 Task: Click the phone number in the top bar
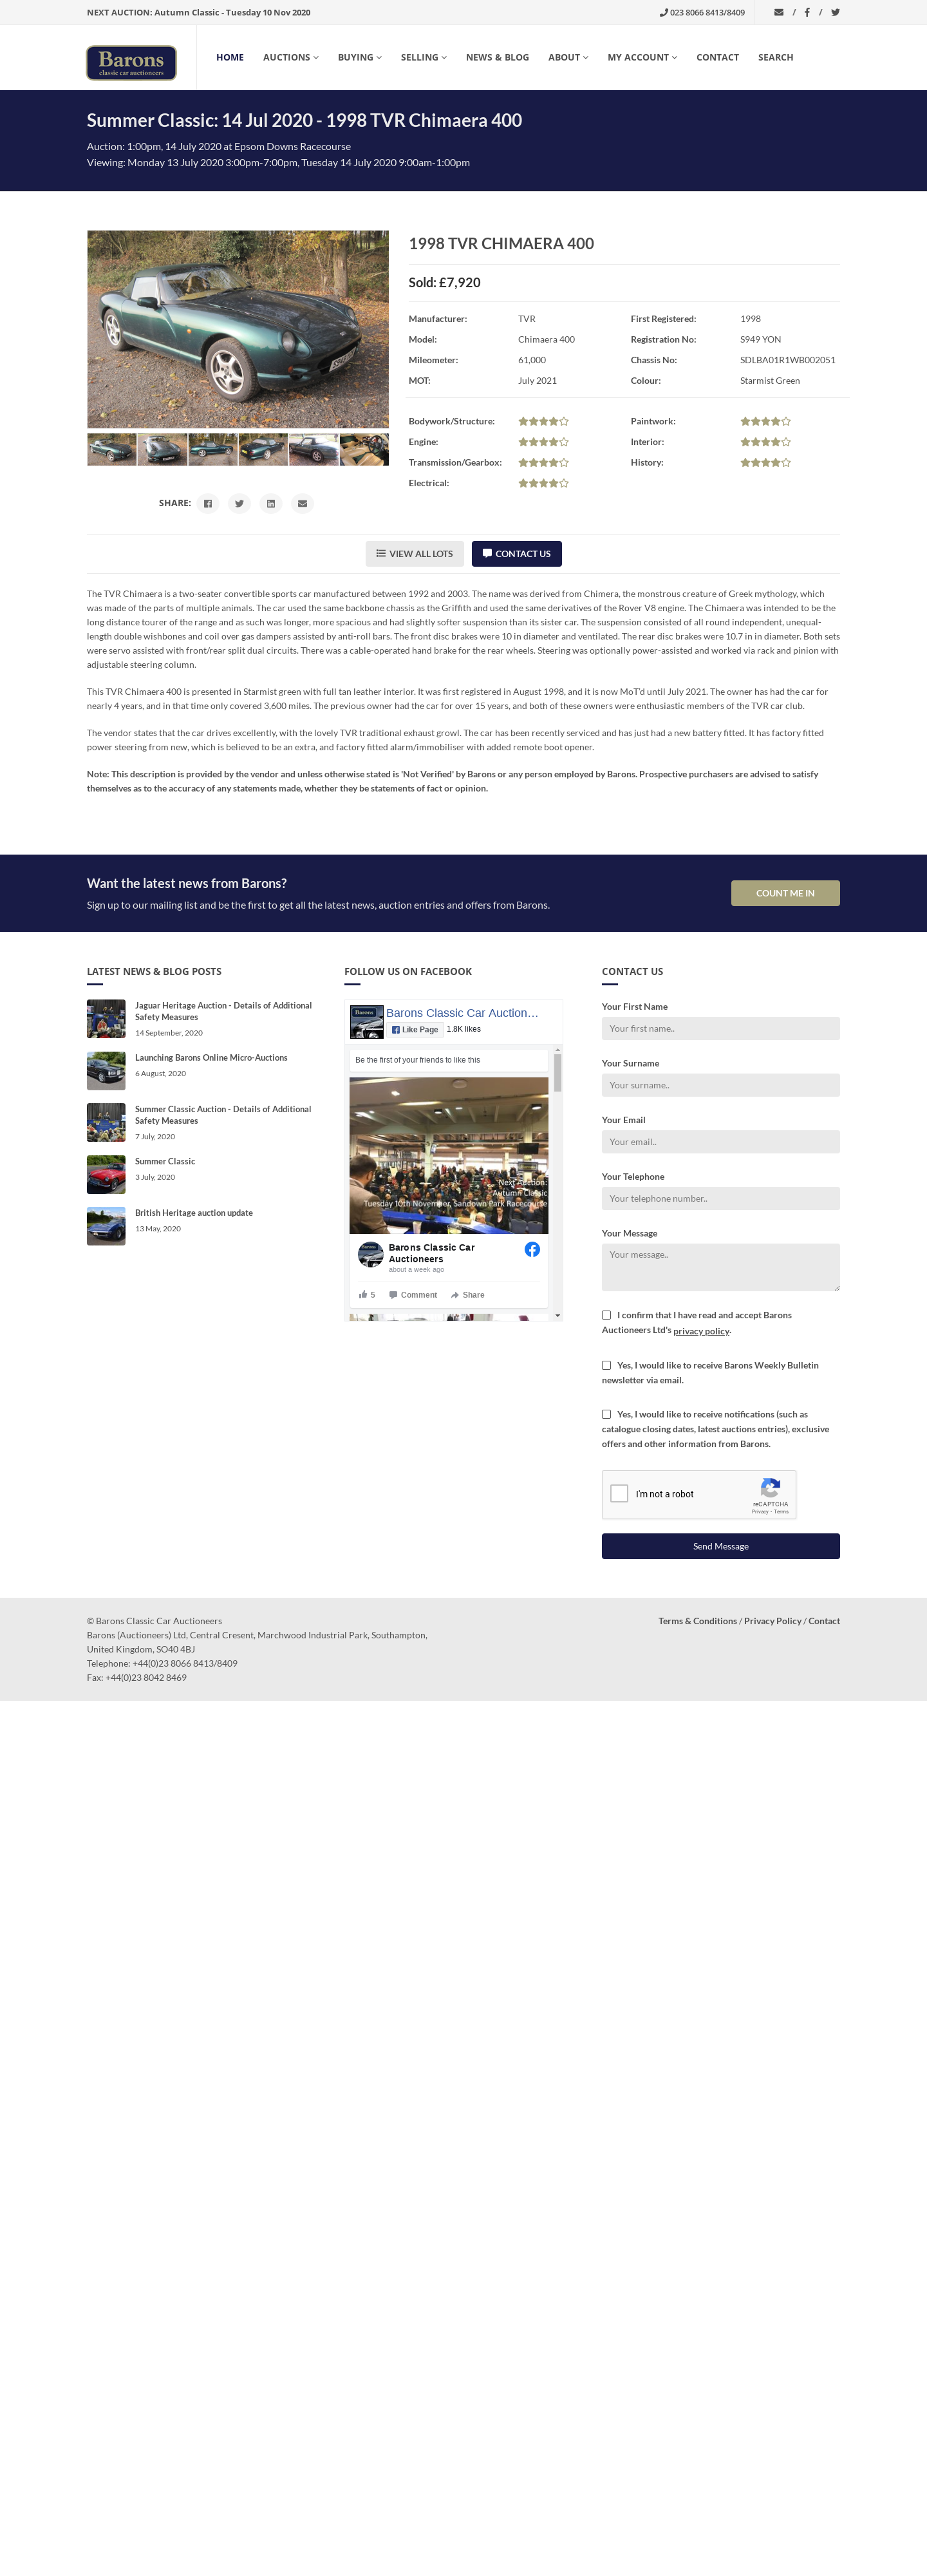702,13
